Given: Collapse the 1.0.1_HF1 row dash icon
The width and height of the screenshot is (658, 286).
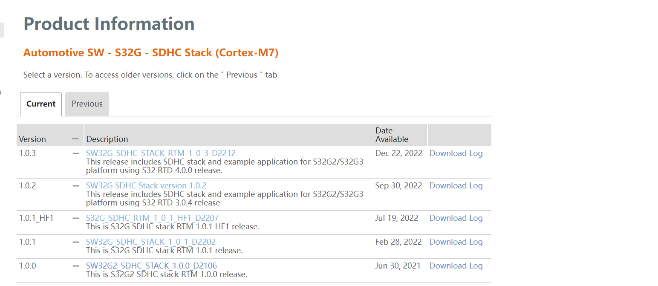Looking at the screenshot, I should pyautogui.click(x=76, y=218).
